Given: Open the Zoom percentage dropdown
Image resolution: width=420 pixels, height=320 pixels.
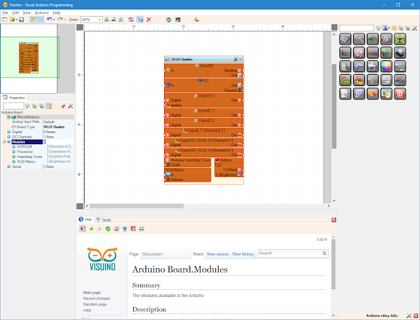Looking at the screenshot, I should 99,20.
